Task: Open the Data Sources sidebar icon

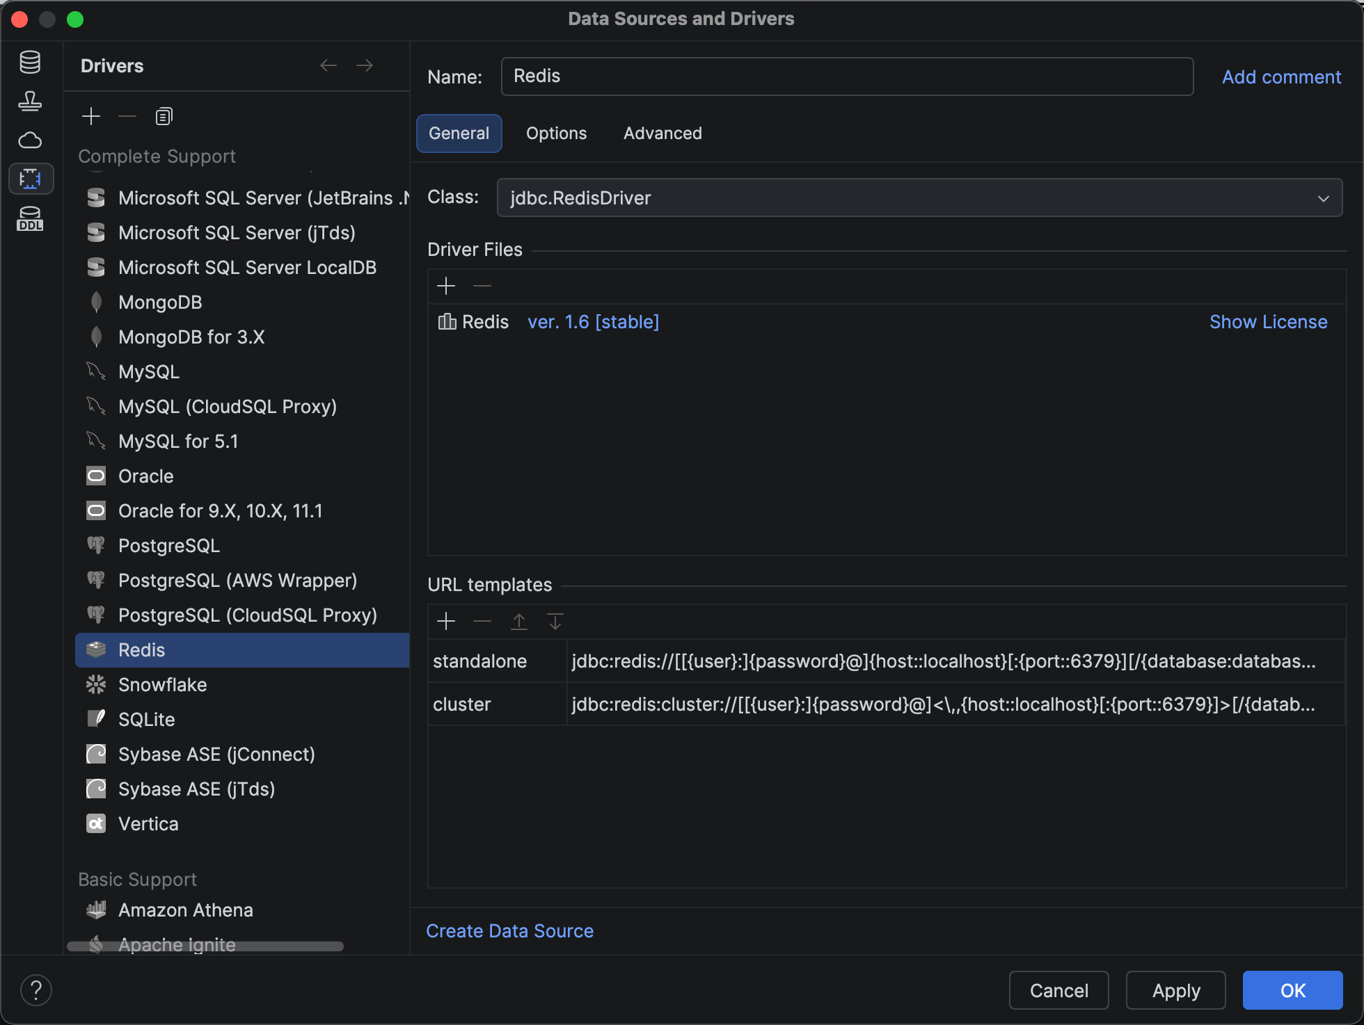Action: (30, 63)
